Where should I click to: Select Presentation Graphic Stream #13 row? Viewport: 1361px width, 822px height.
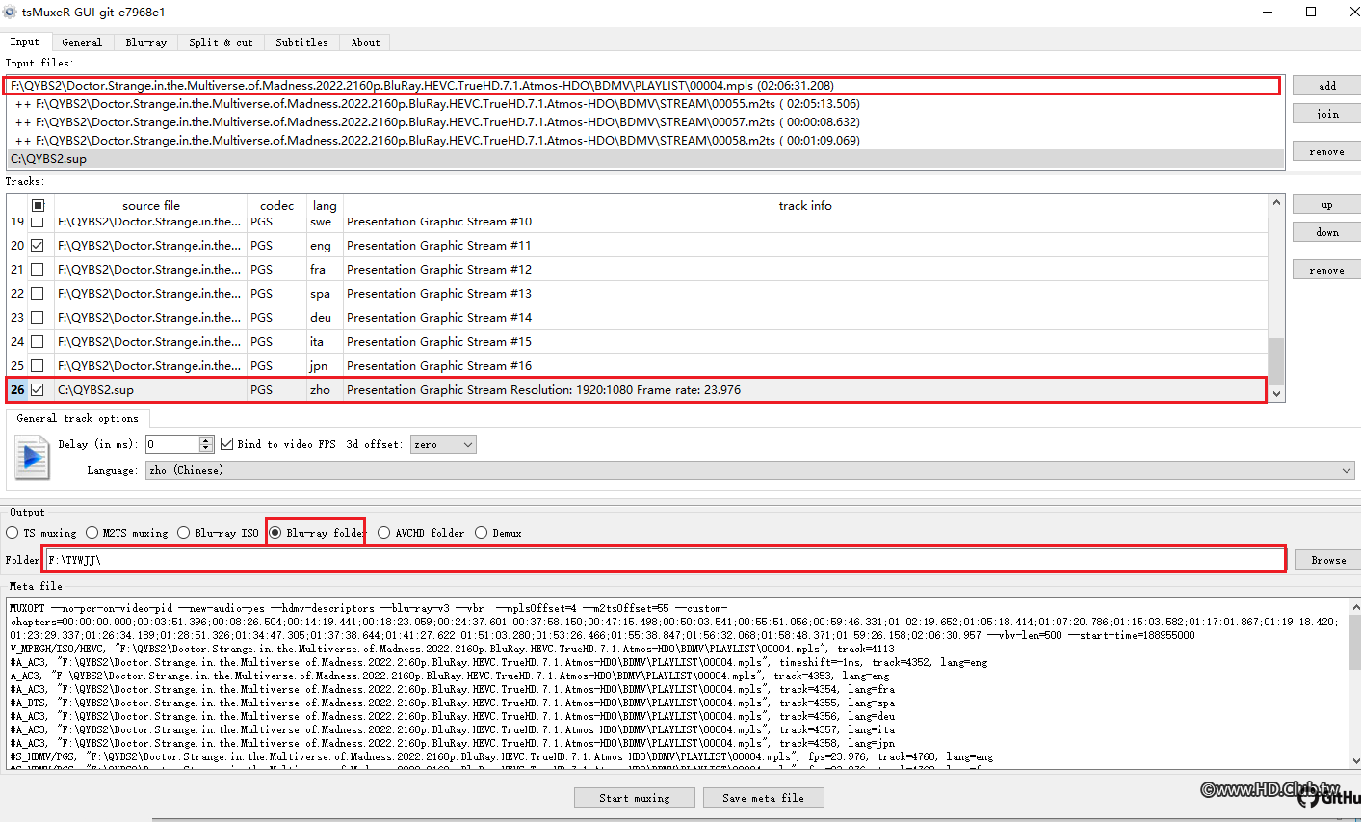coord(637,294)
